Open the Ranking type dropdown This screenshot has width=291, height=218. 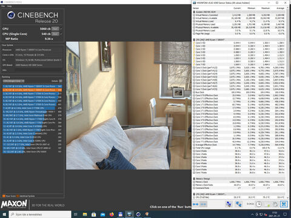tap(13, 81)
